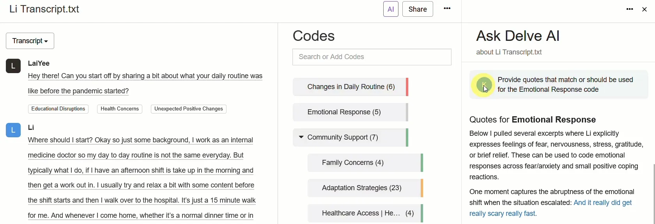
Task: Open the AI assistant button
Action: coord(391,9)
